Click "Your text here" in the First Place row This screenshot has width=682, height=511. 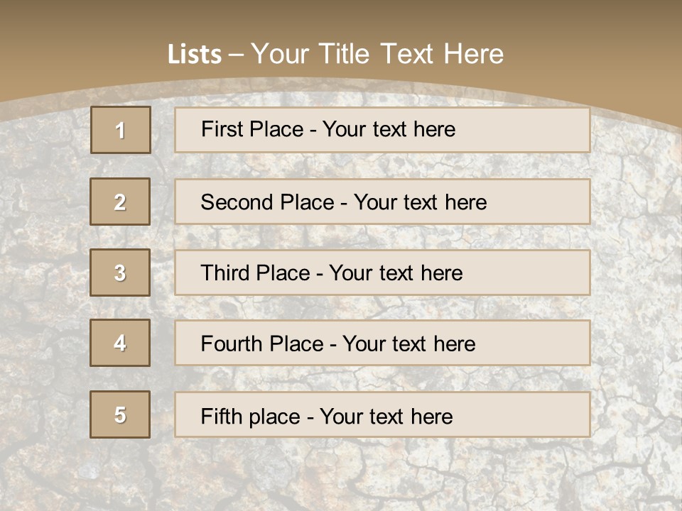pos(389,129)
